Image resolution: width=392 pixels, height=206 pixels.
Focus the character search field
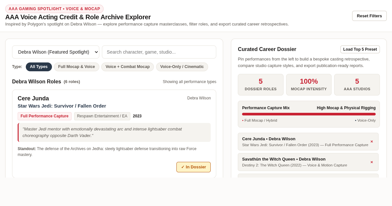tap(159, 52)
